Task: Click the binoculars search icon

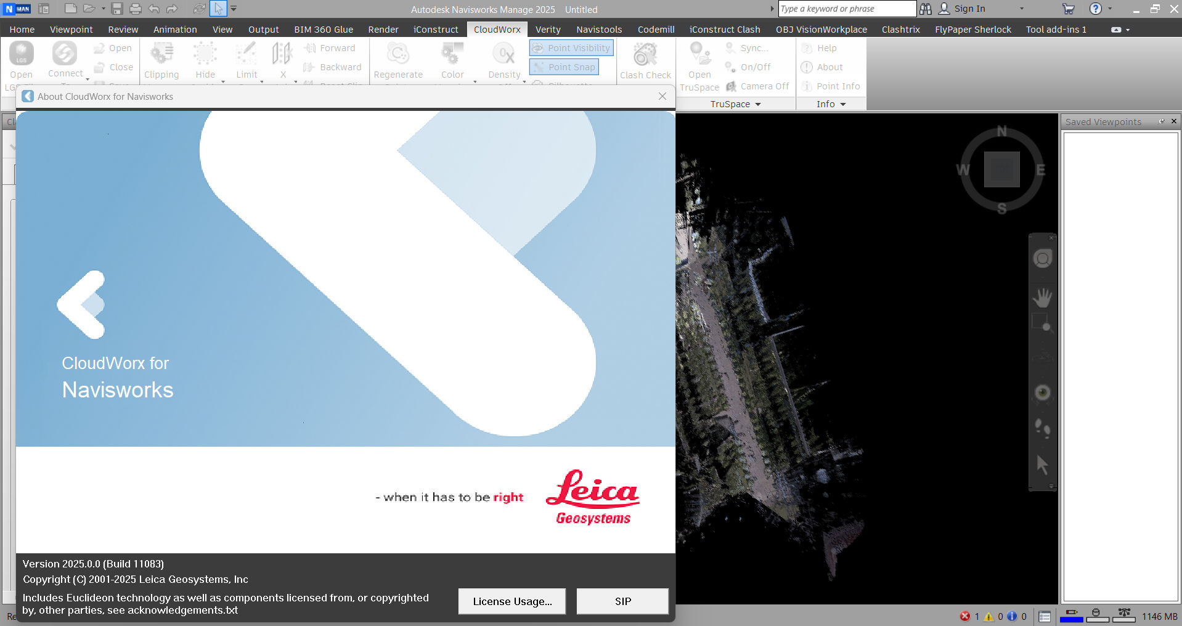Action: tap(926, 9)
